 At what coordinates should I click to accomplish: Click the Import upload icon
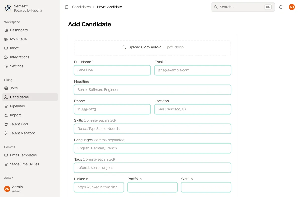[6, 115]
